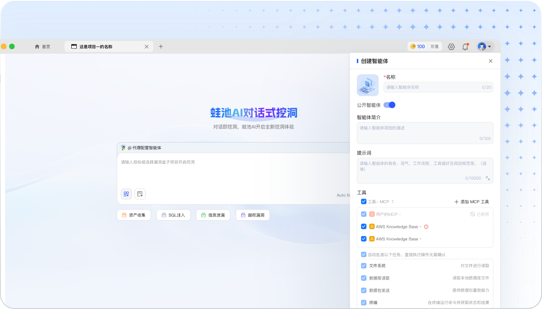Open the prompt-enhance icon beside the grid icon
542x309 pixels.
(x=140, y=194)
